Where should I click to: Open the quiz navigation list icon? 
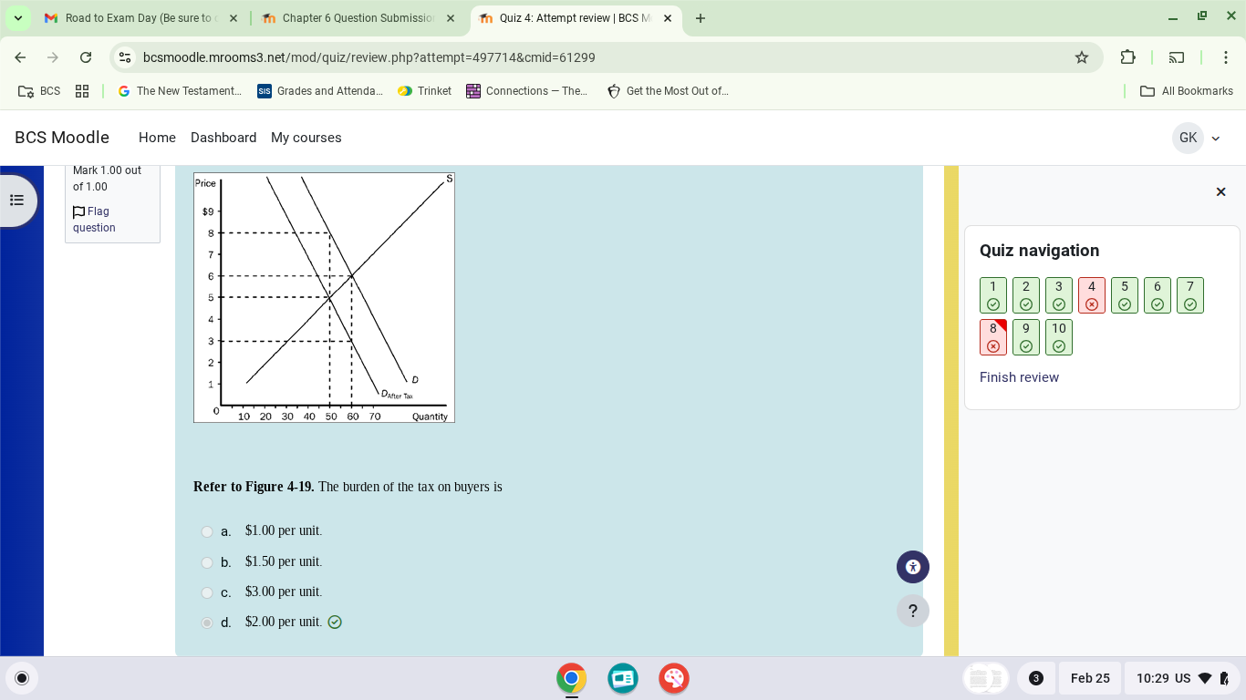(x=17, y=200)
